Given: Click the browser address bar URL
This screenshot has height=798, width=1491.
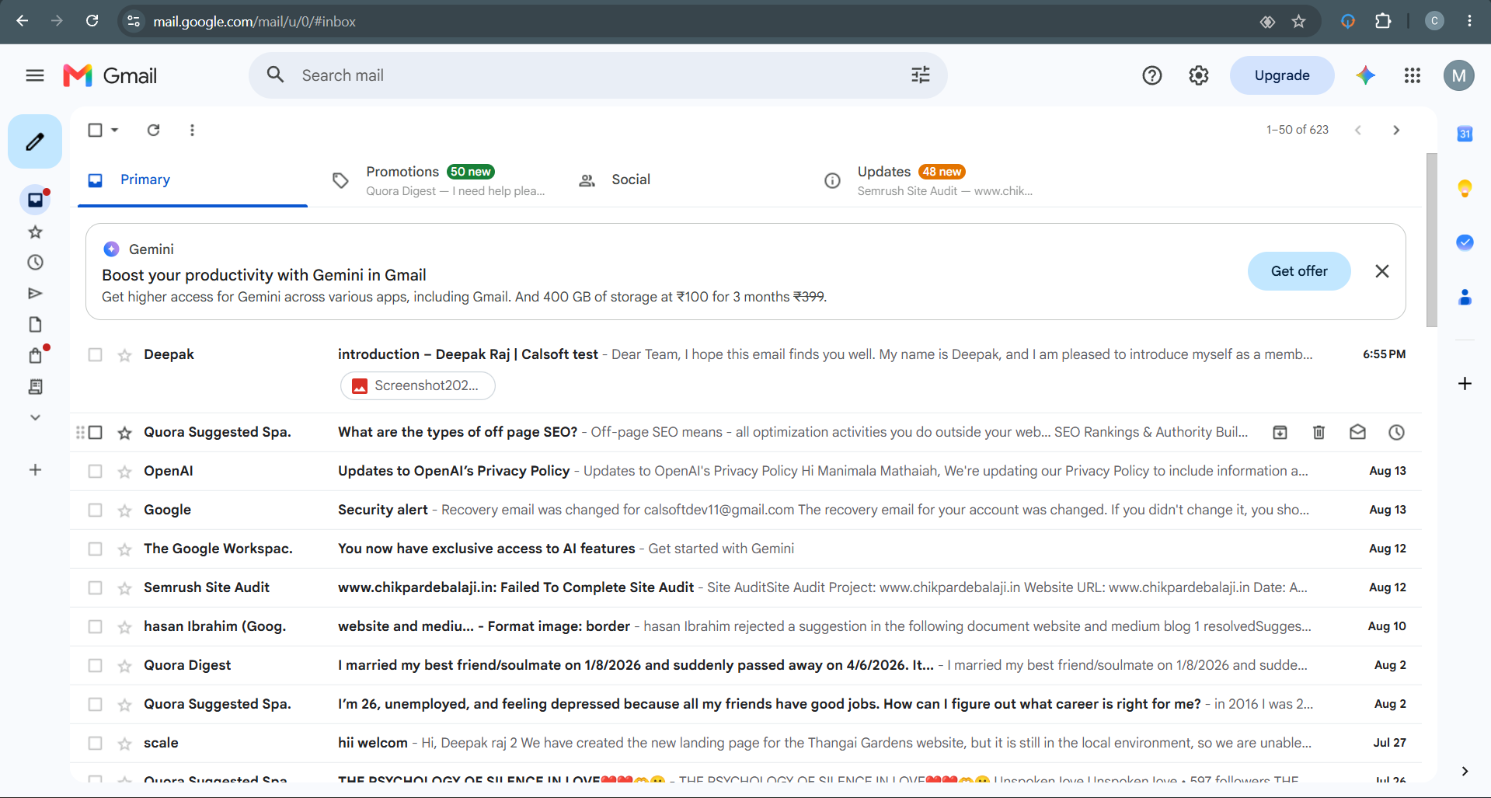Looking at the screenshot, I should tap(254, 21).
